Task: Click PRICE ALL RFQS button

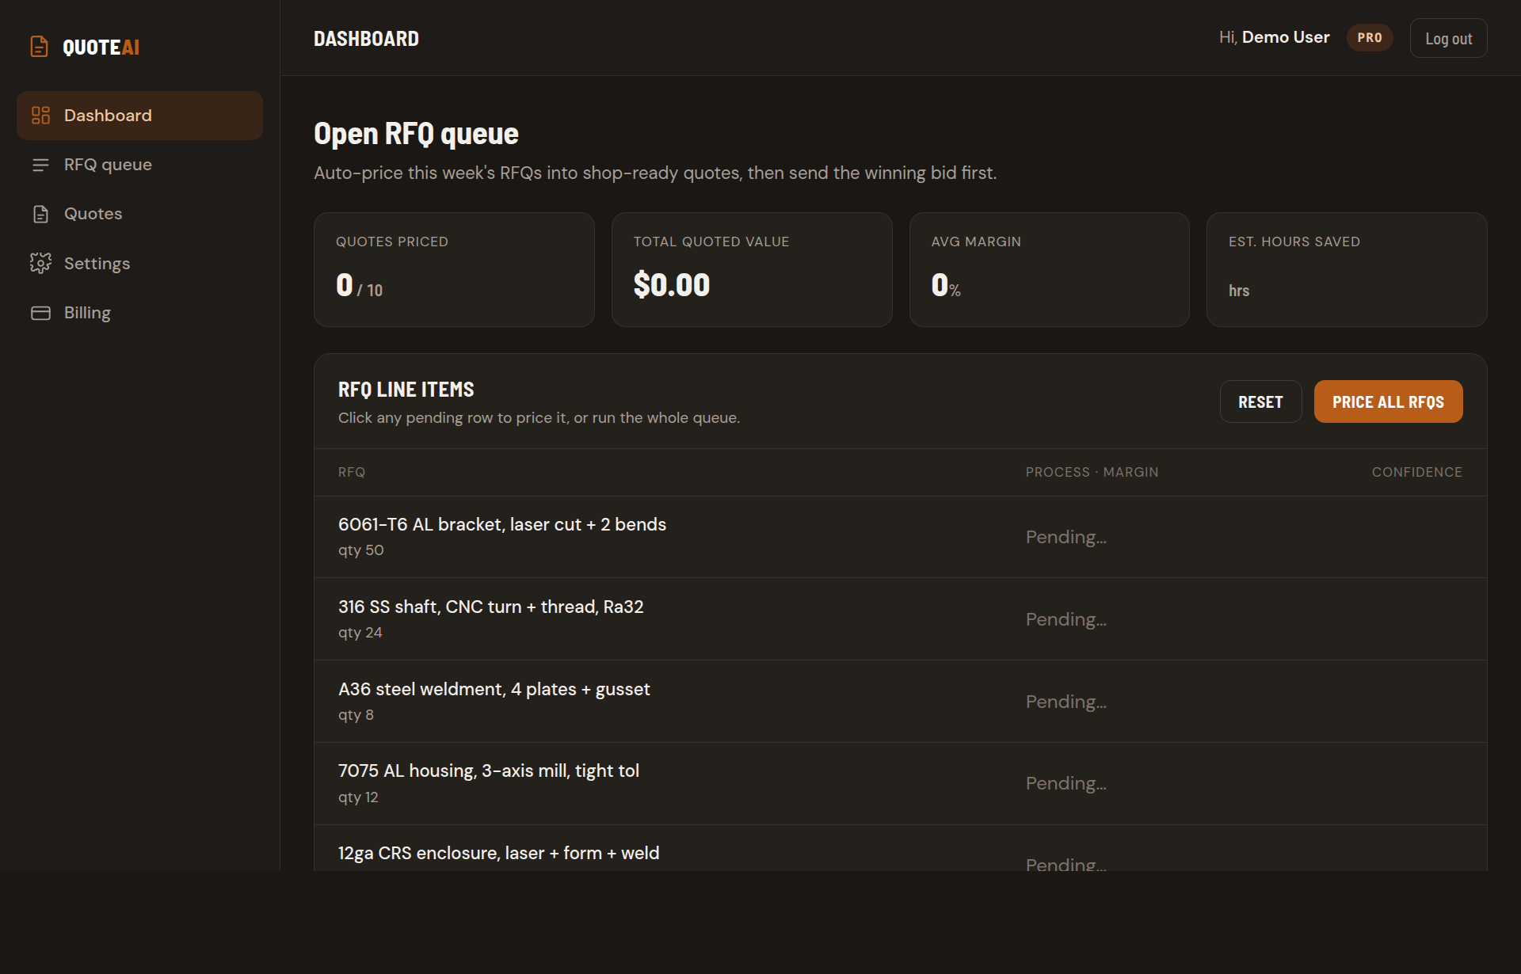Action: [1388, 401]
